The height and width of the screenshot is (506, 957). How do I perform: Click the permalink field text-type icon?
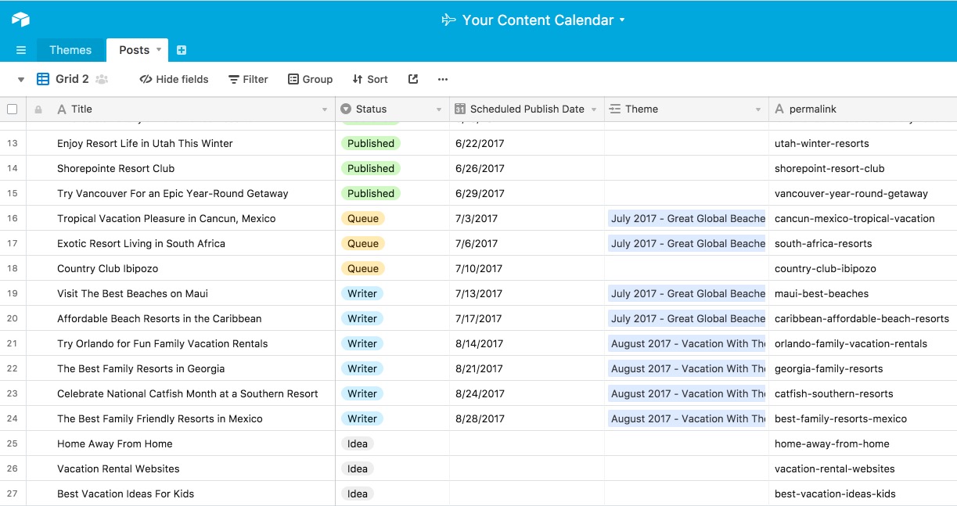pyautogui.click(x=779, y=109)
